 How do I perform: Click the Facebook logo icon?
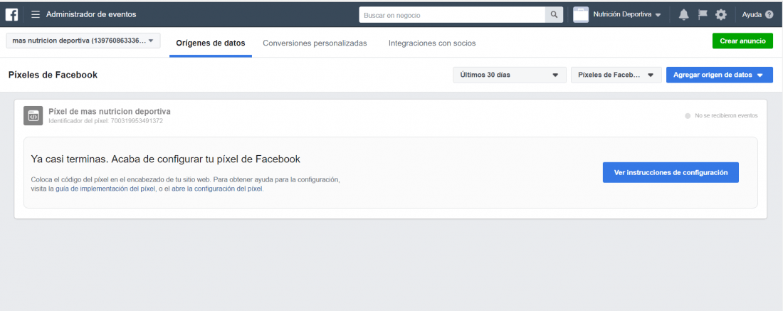click(x=12, y=14)
